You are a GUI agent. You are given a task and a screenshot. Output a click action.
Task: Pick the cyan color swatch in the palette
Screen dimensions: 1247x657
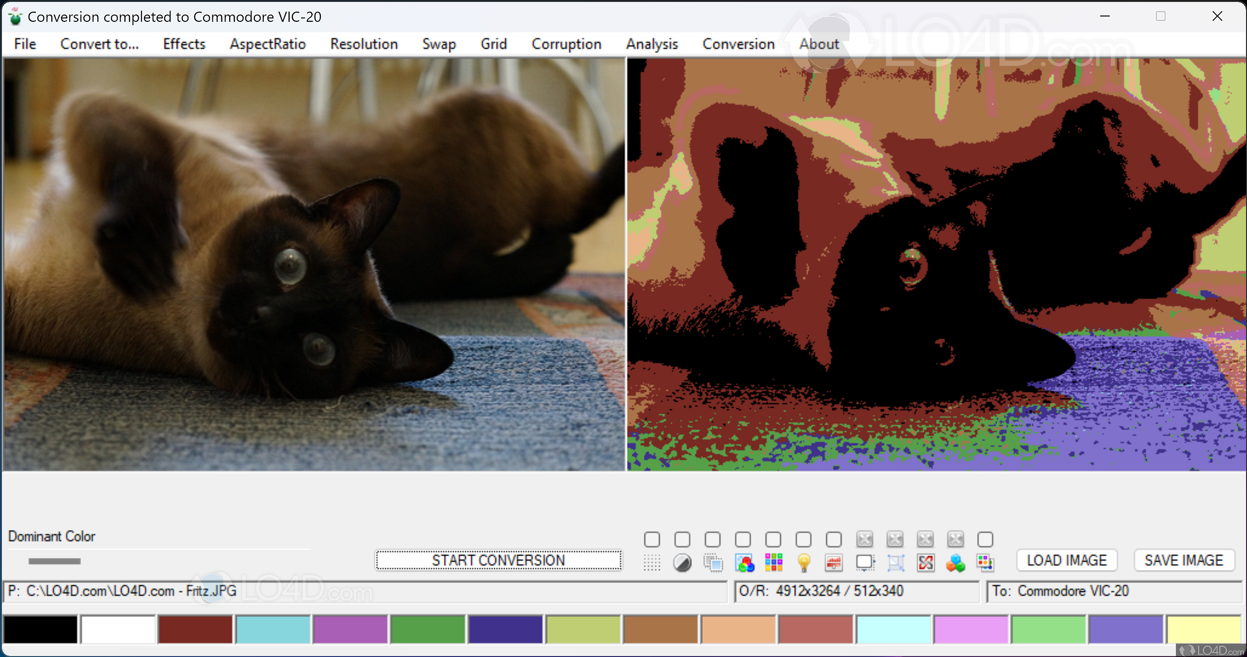coord(273,629)
